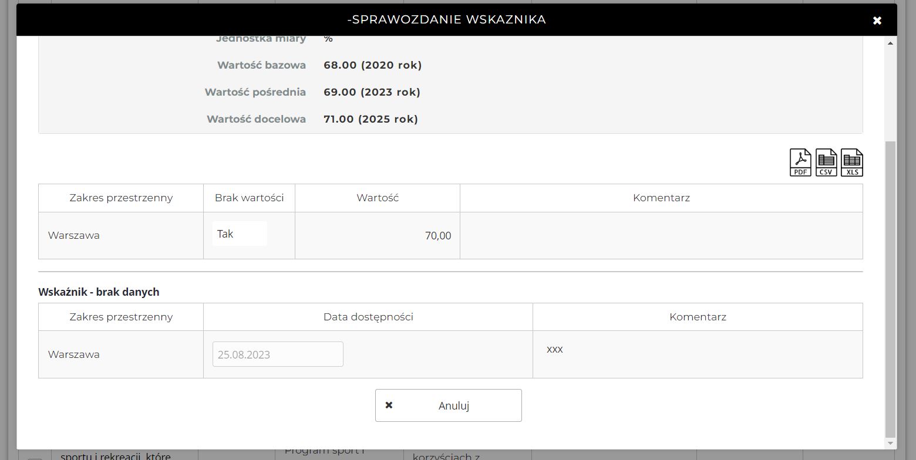
Task: Click the 'Wartość docelowa' value 71.00
Action: pos(371,119)
